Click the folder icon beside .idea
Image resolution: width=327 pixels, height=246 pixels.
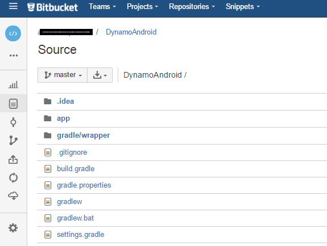48,101
